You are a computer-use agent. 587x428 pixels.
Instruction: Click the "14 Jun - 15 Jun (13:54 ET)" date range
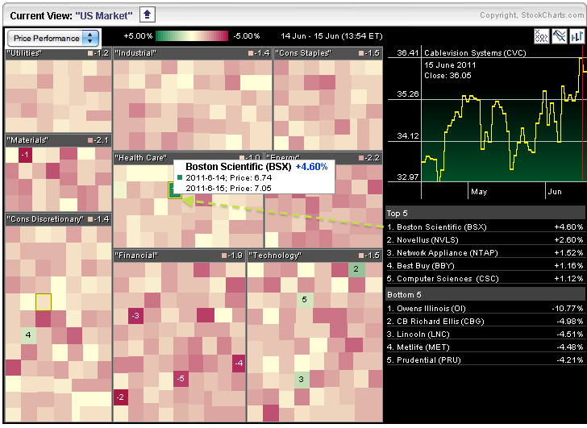pos(331,36)
